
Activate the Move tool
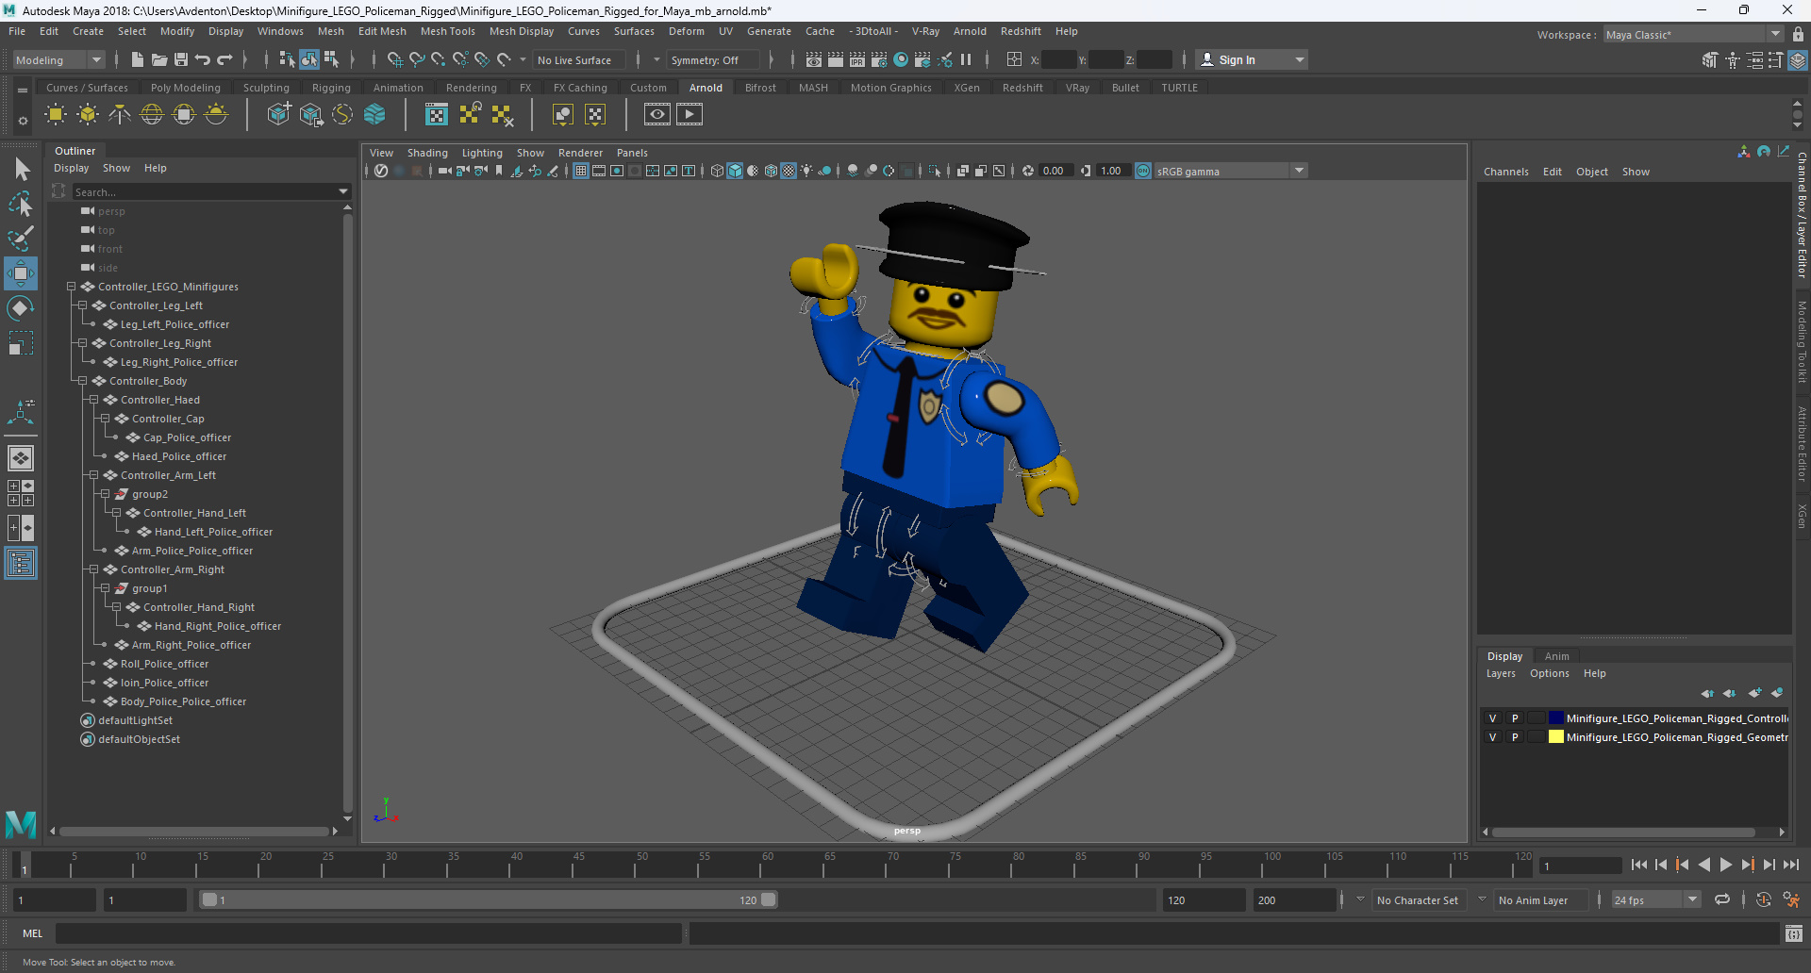pyautogui.click(x=21, y=273)
